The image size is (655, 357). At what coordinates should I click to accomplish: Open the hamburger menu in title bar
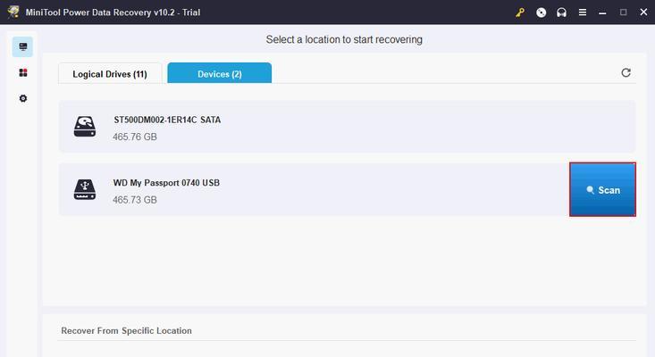tap(583, 12)
